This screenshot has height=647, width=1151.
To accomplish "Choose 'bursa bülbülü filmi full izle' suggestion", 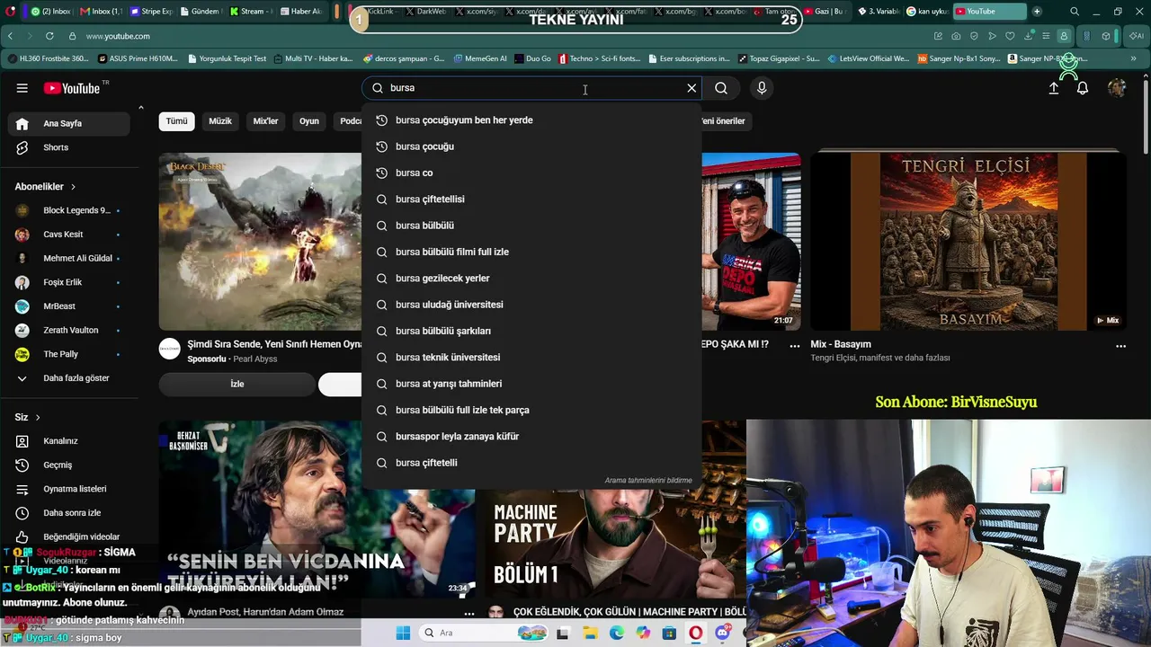I will (x=531, y=252).
